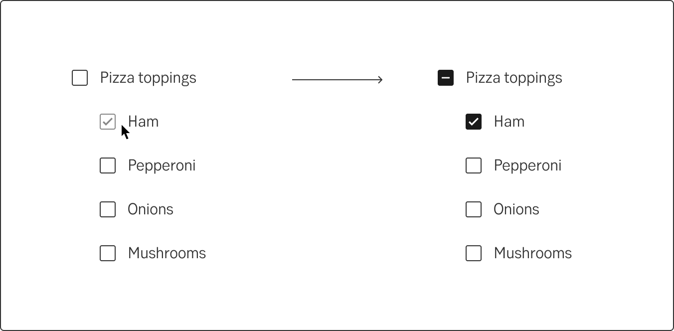Screen dimensions: 674x331
Task: Select Pepperoni label text in the after-state list
Action: coord(527,165)
